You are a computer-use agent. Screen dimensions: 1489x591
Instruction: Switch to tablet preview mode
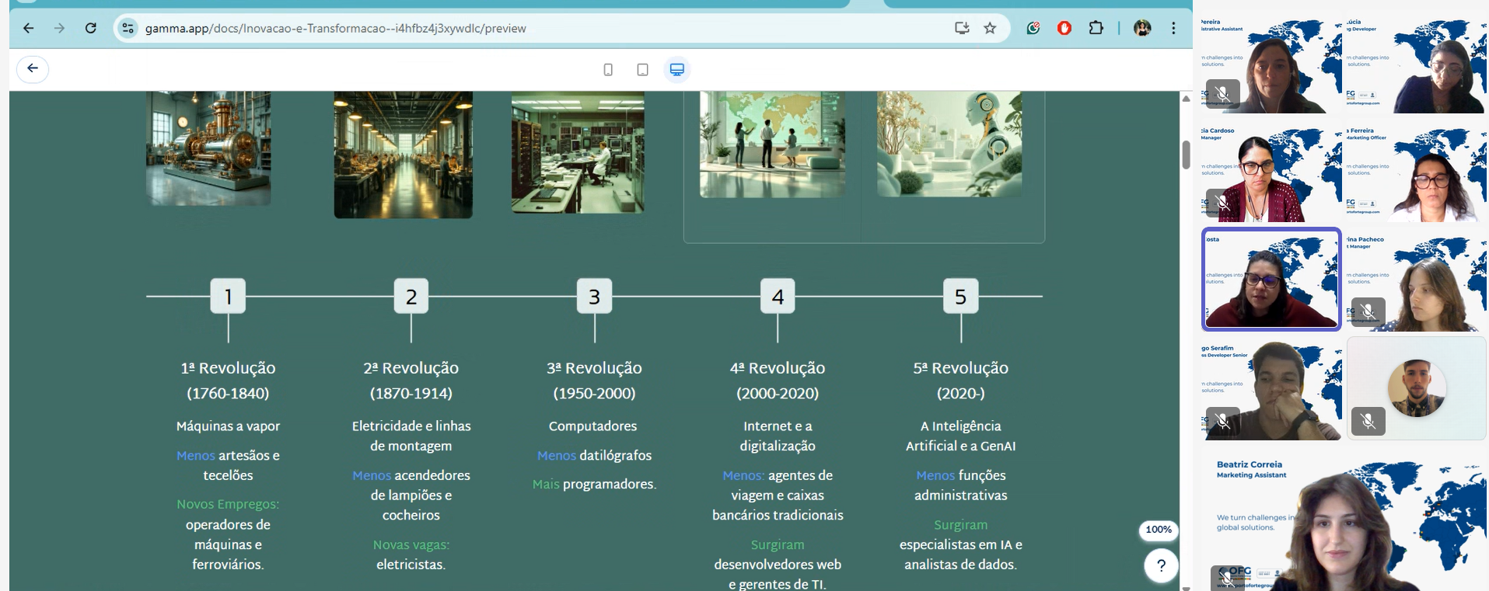[642, 70]
